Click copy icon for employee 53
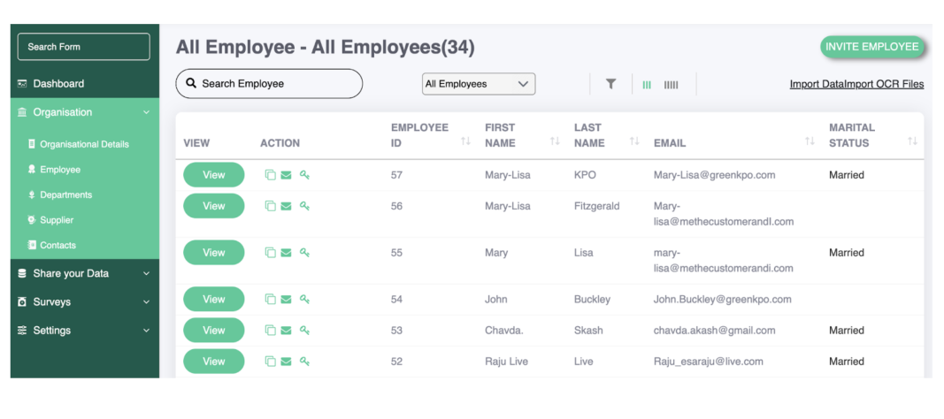The height and width of the screenshot is (419, 944). (x=271, y=330)
